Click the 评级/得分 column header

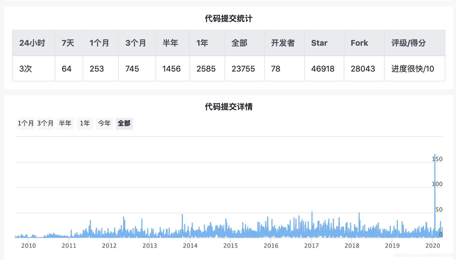click(x=415, y=43)
